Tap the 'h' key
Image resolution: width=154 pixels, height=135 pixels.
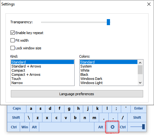click(78, 109)
